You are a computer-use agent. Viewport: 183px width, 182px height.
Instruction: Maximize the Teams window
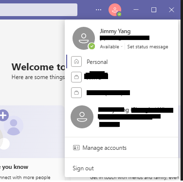154,10
